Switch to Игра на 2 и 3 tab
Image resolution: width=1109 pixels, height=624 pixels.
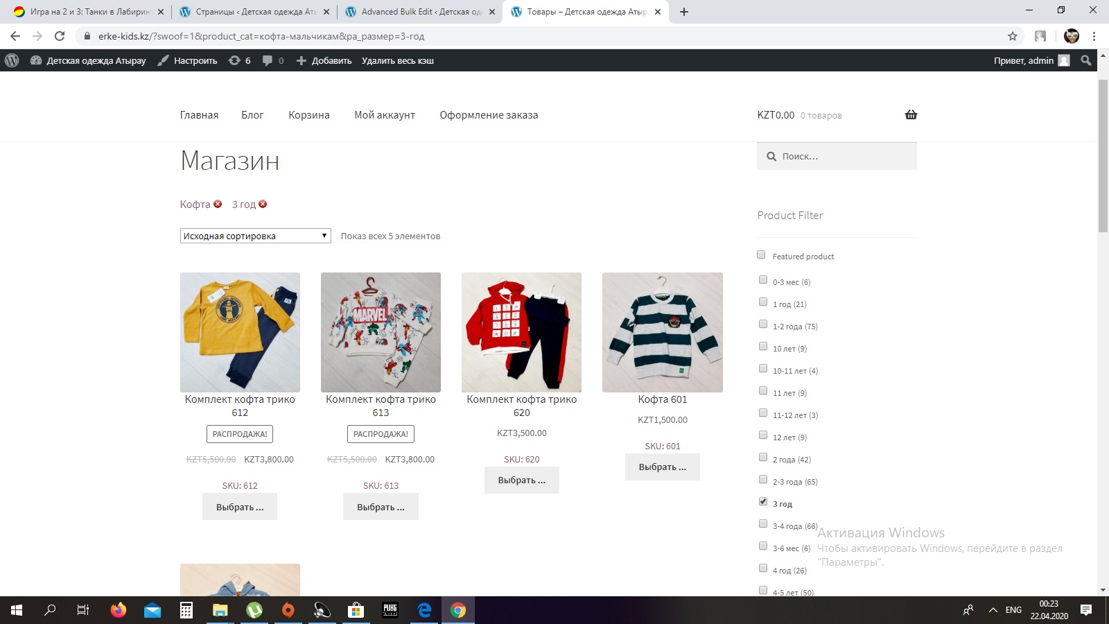[x=89, y=12]
